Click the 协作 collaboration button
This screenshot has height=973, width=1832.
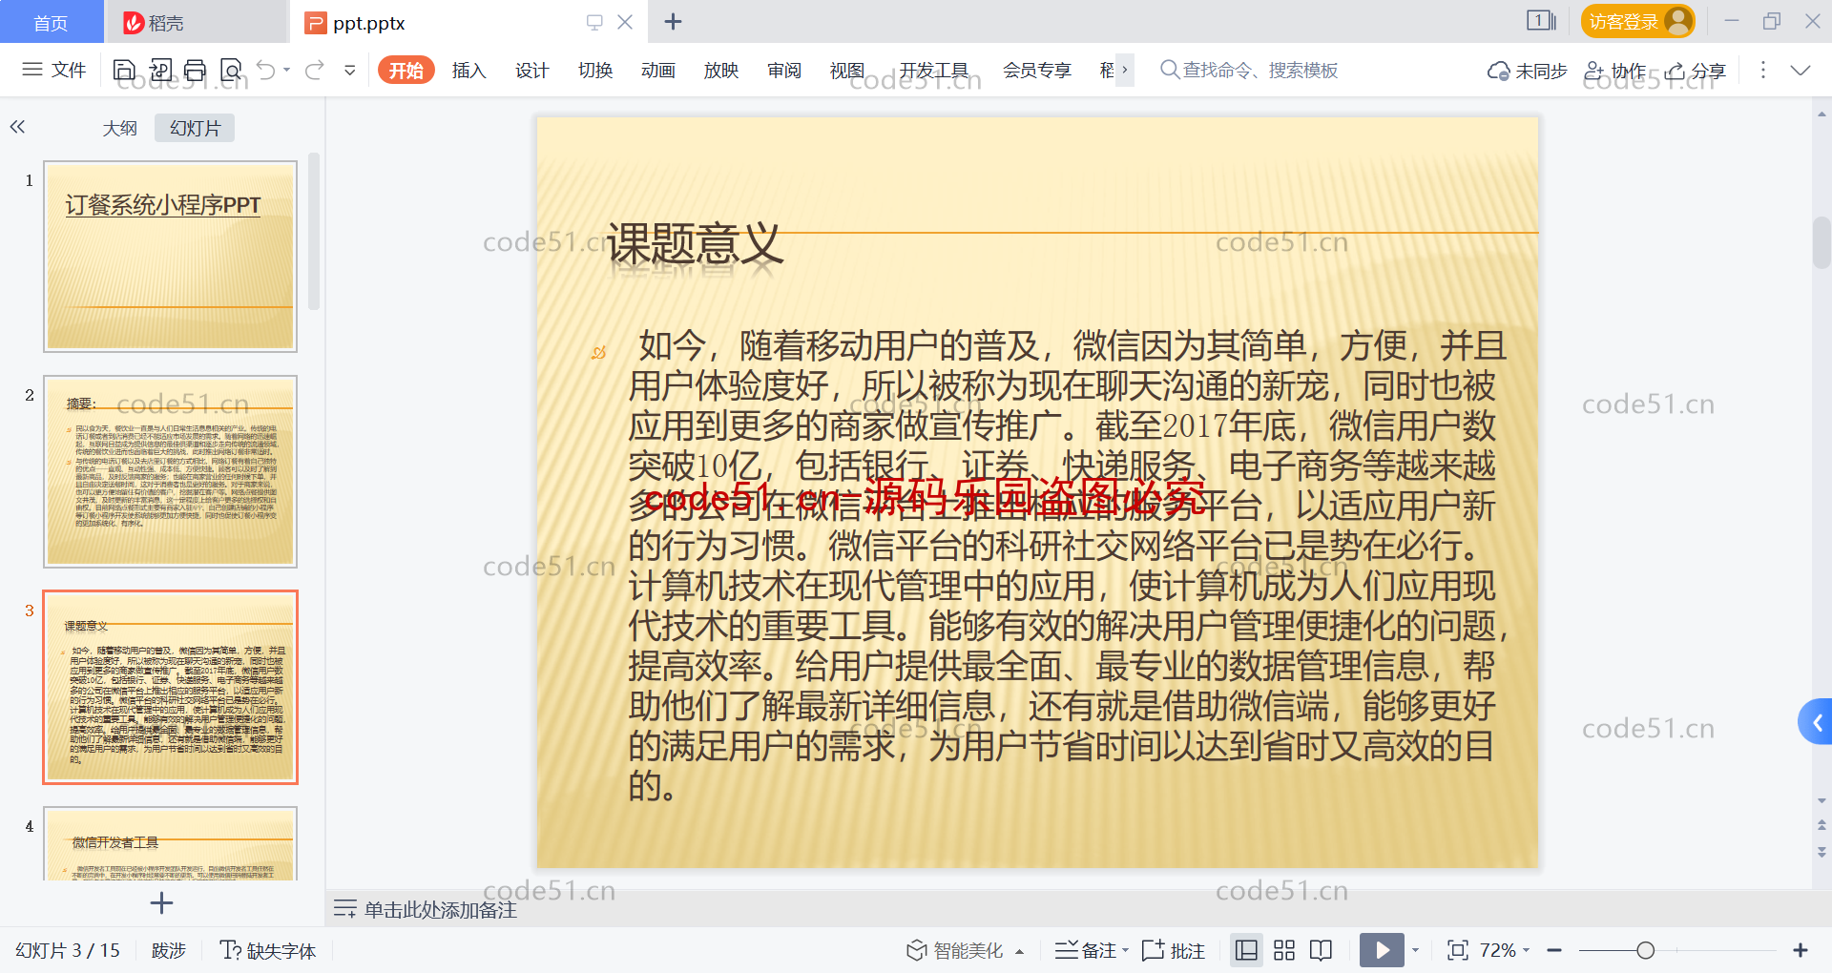click(1615, 71)
